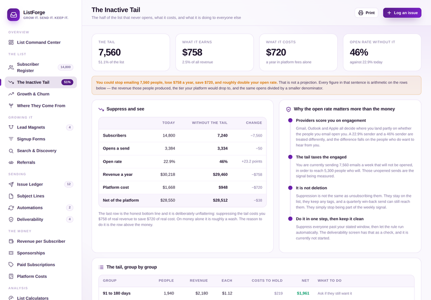The width and height of the screenshot is (431, 300).
Task: Click the Lead Magnets magnet icon
Action: tap(11, 127)
